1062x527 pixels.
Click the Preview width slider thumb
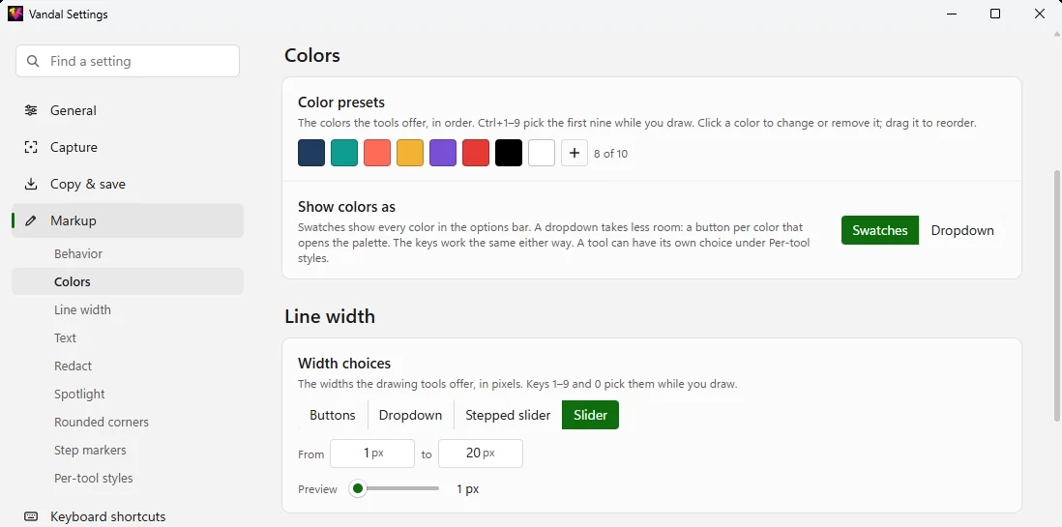click(x=358, y=488)
